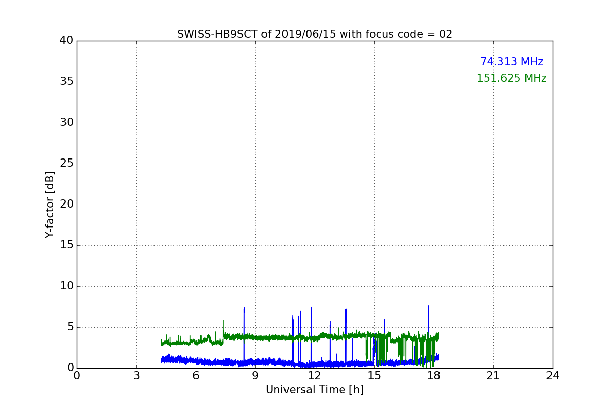Select the blue 74.313 MHz legend label
The width and height of the screenshot is (614, 409).
click(x=511, y=62)
